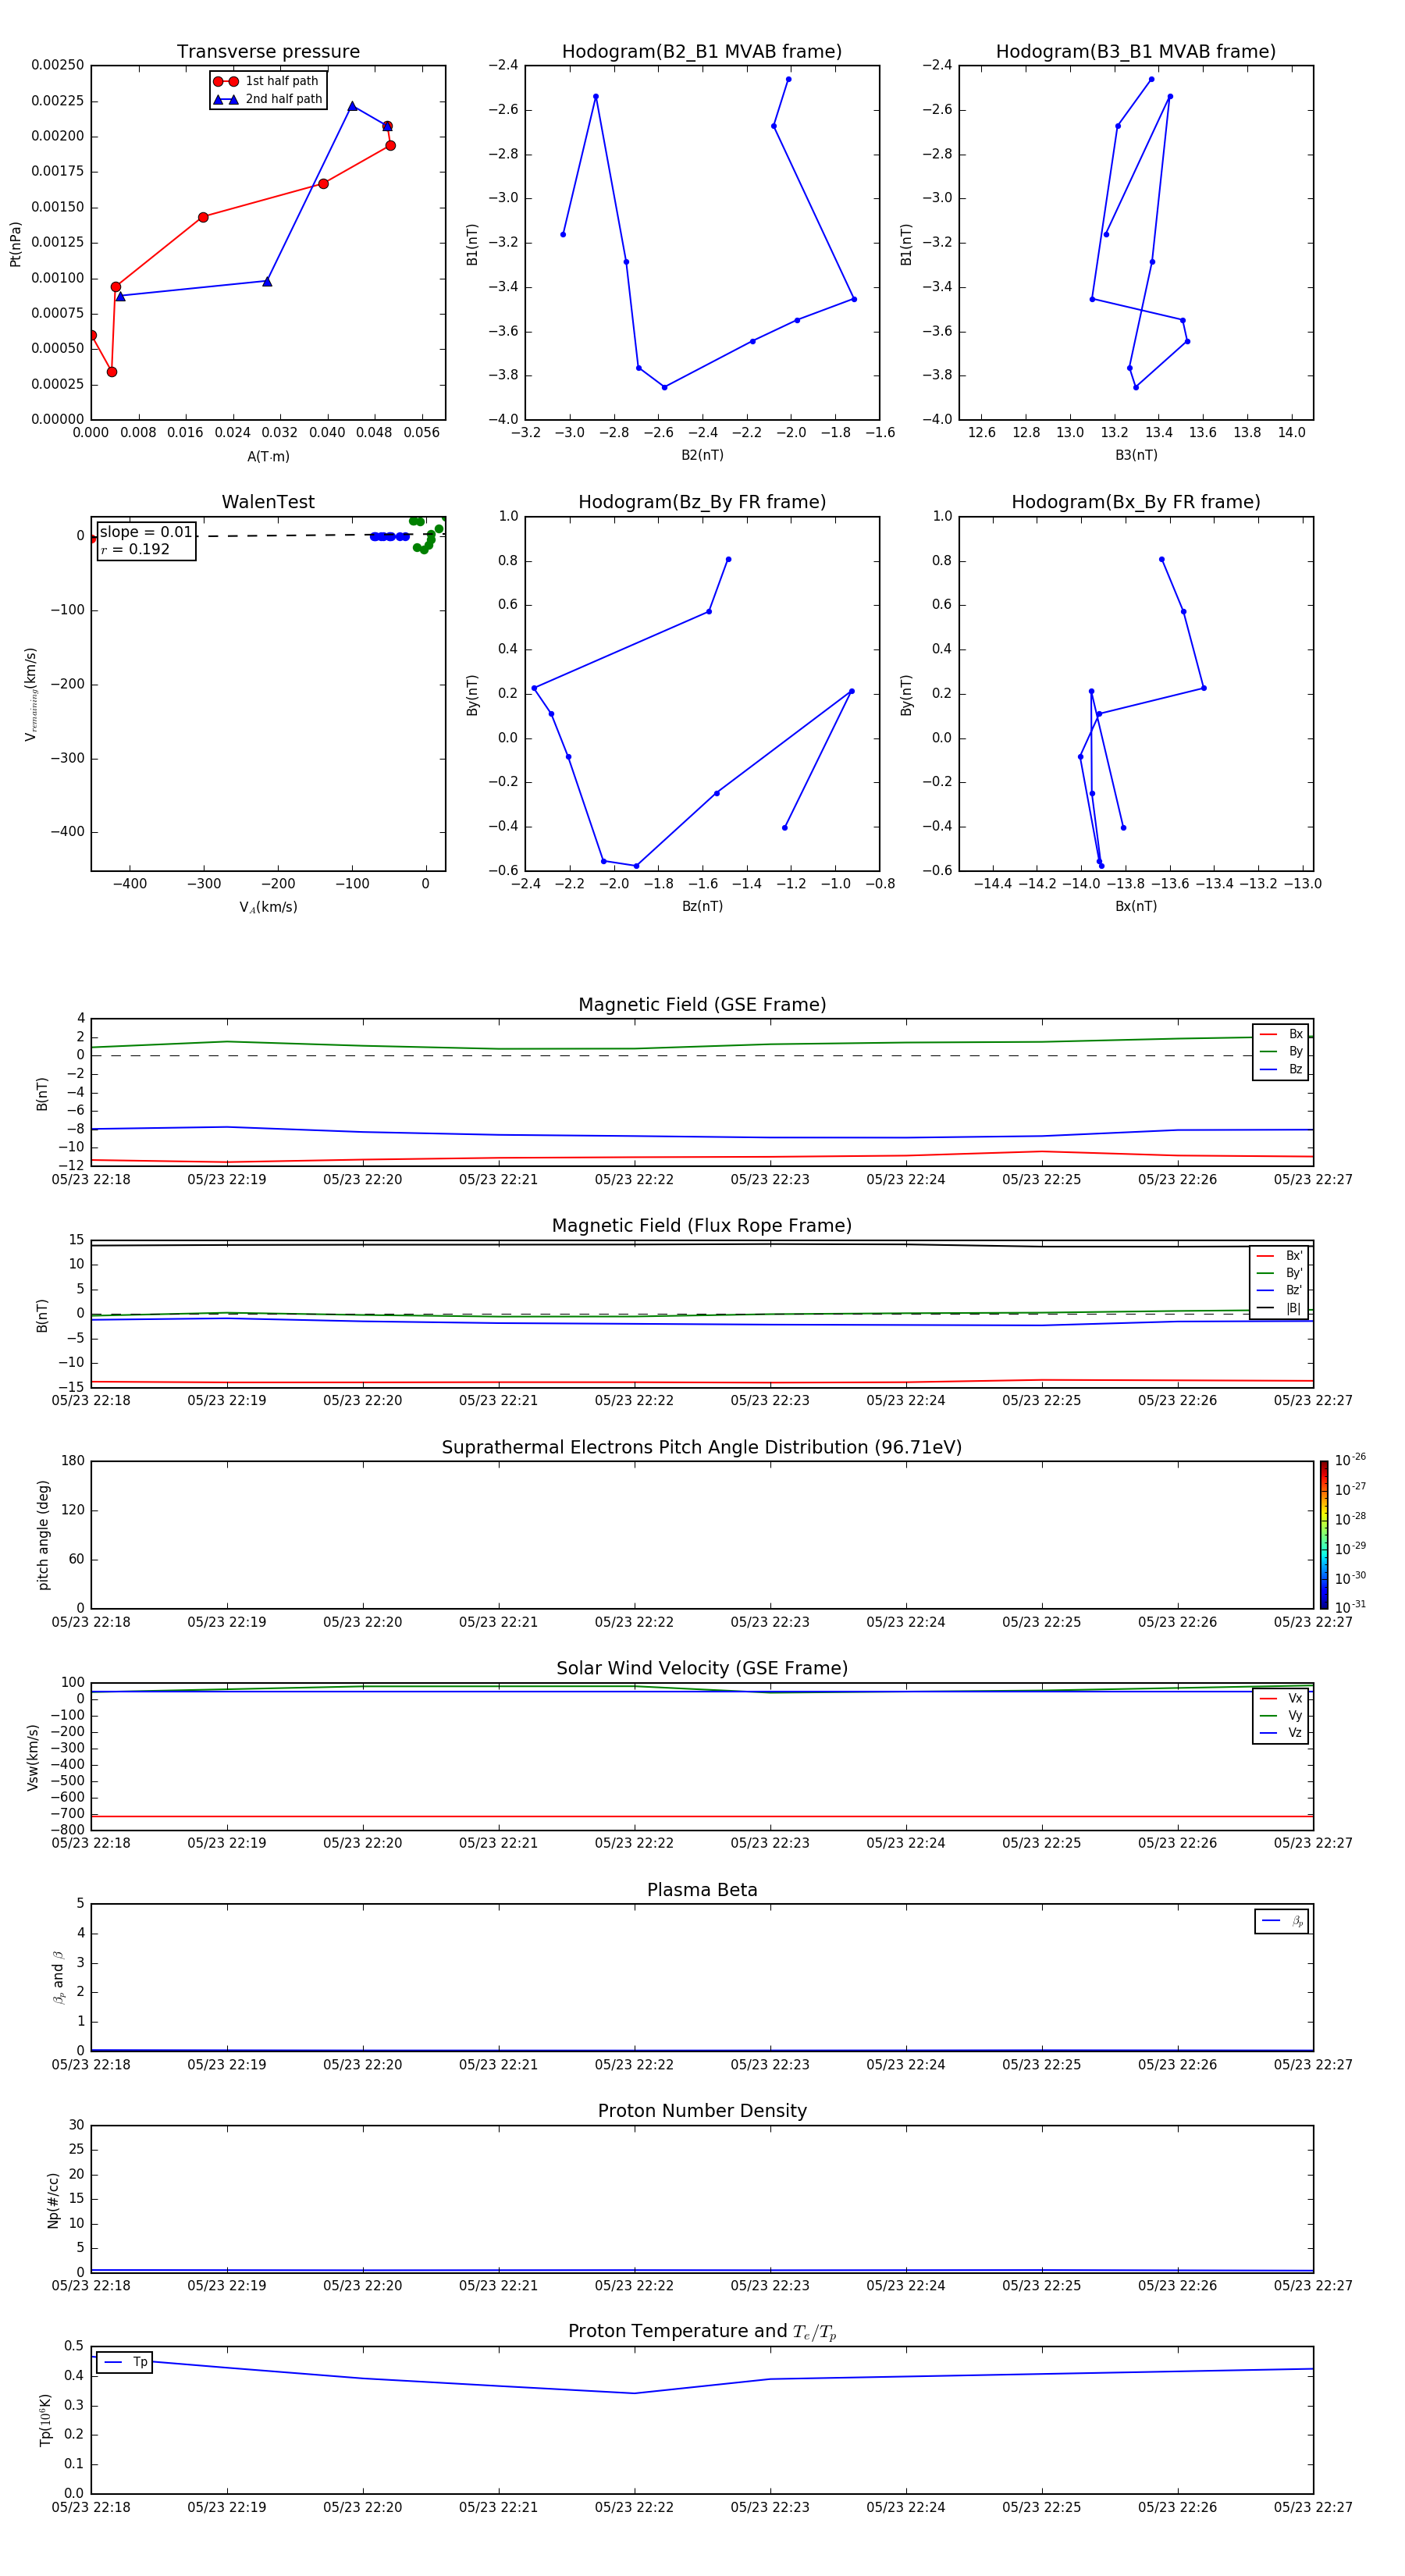Viewport: 1405px width, 2576px height.
Task: Click the 'pitch angle (deg)' axis label
Action: pos(43,1535)
